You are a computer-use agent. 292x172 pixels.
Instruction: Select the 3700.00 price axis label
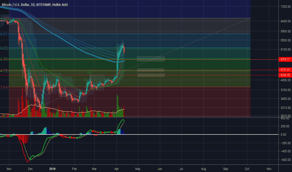point(285,90)
